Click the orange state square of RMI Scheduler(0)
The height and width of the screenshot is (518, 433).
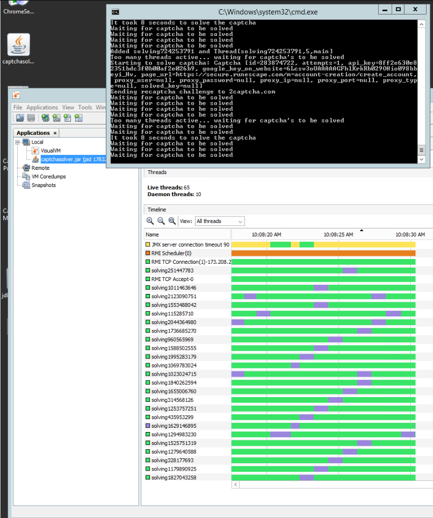click(x=148, y=253)
